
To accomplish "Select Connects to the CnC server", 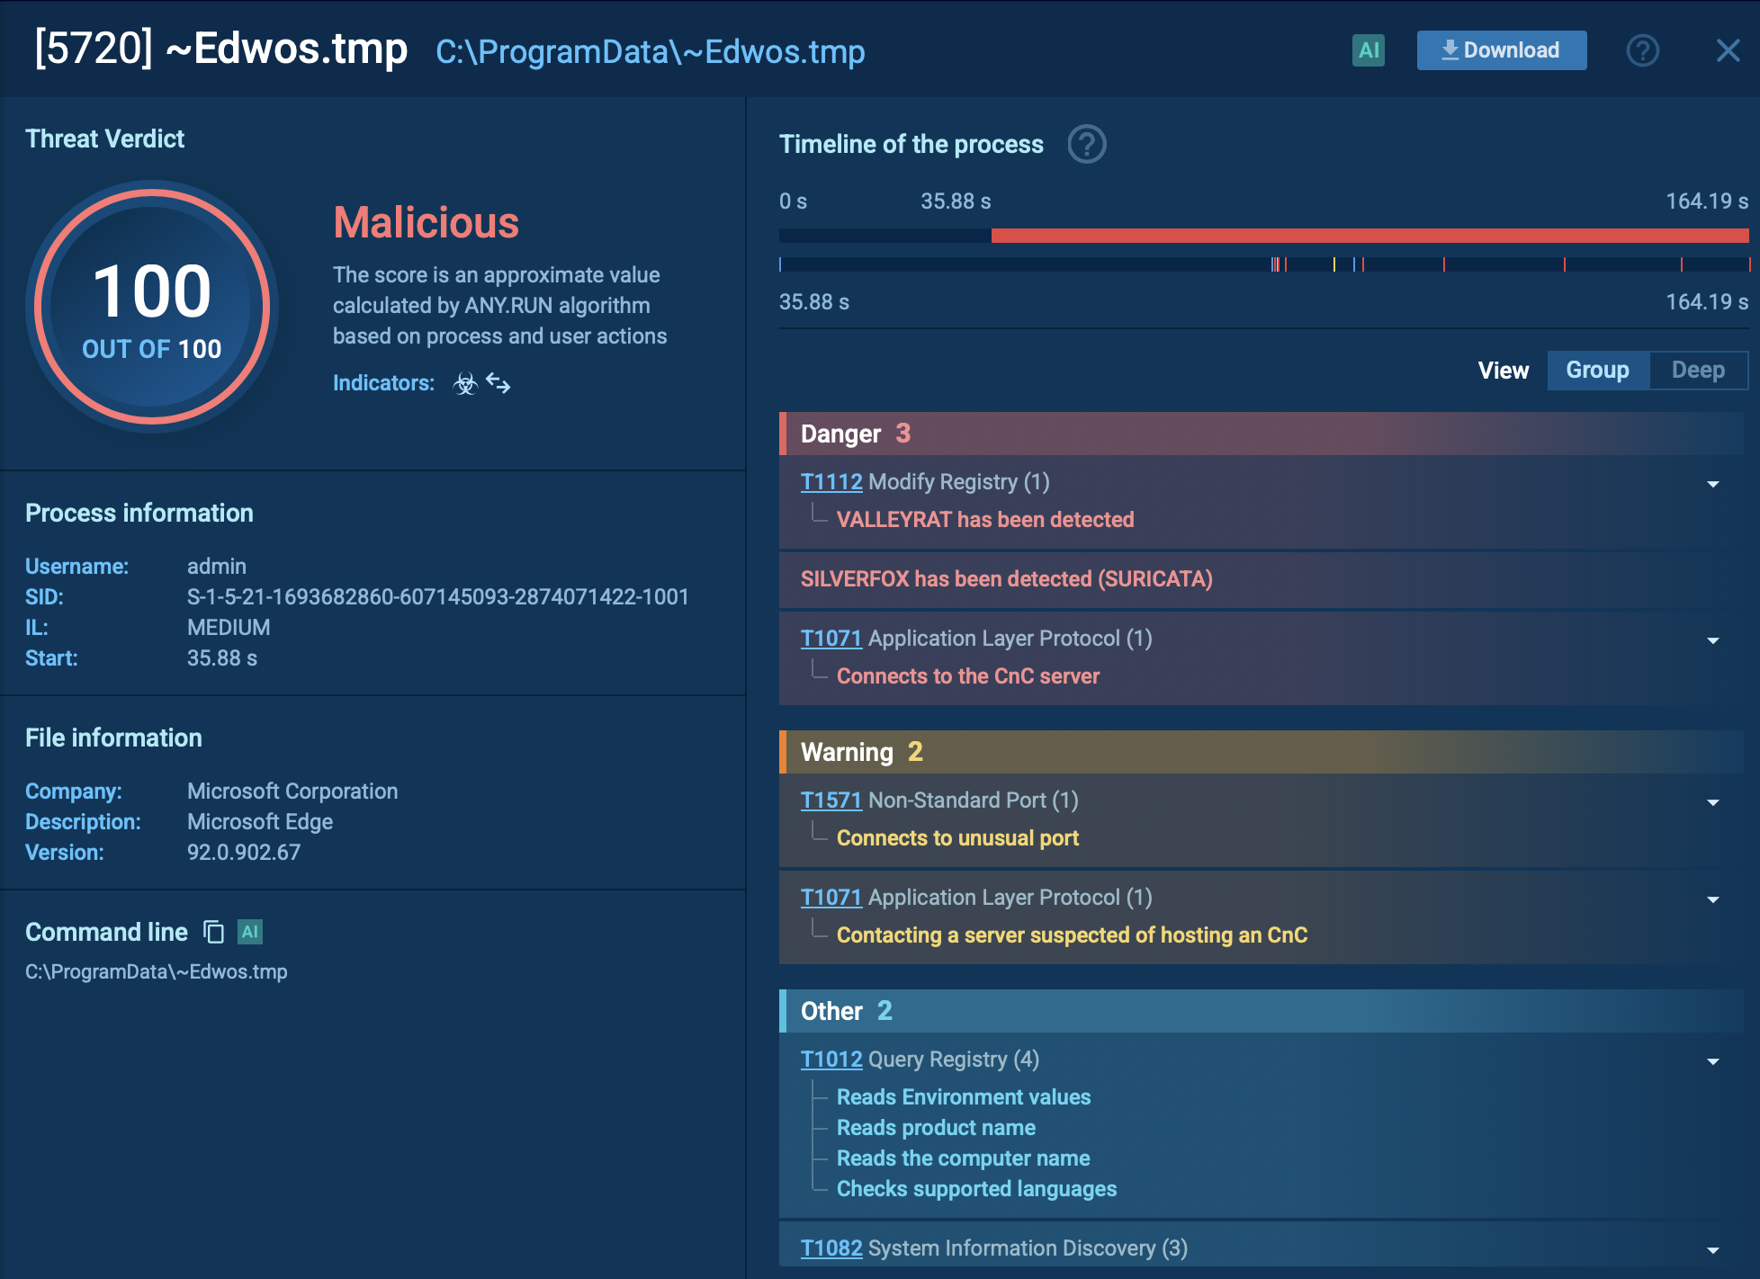I will 967,676.
